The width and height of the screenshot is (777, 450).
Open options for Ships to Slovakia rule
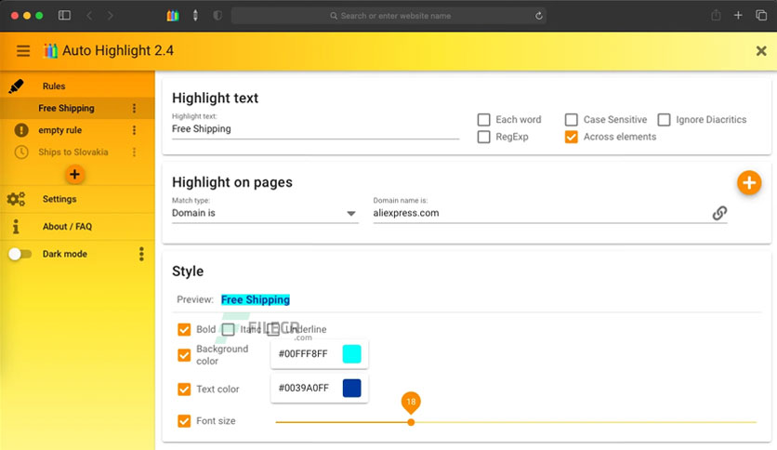134,152
